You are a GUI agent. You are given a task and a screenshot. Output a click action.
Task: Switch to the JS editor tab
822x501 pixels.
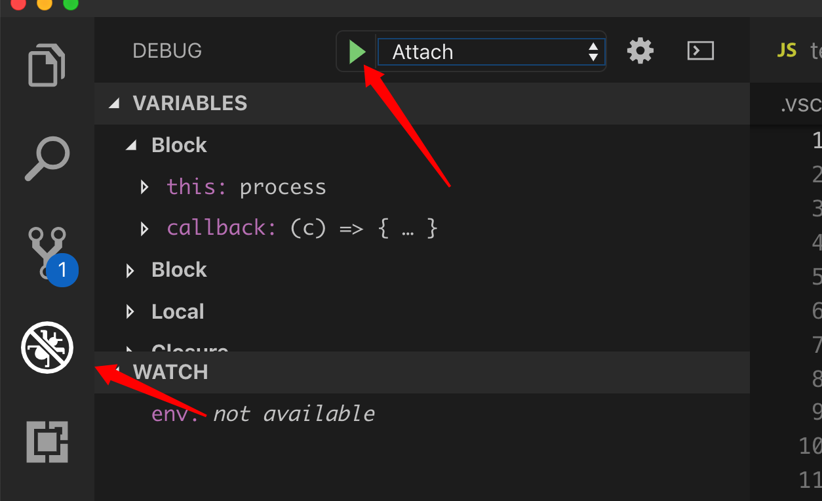tap(796, 50)
